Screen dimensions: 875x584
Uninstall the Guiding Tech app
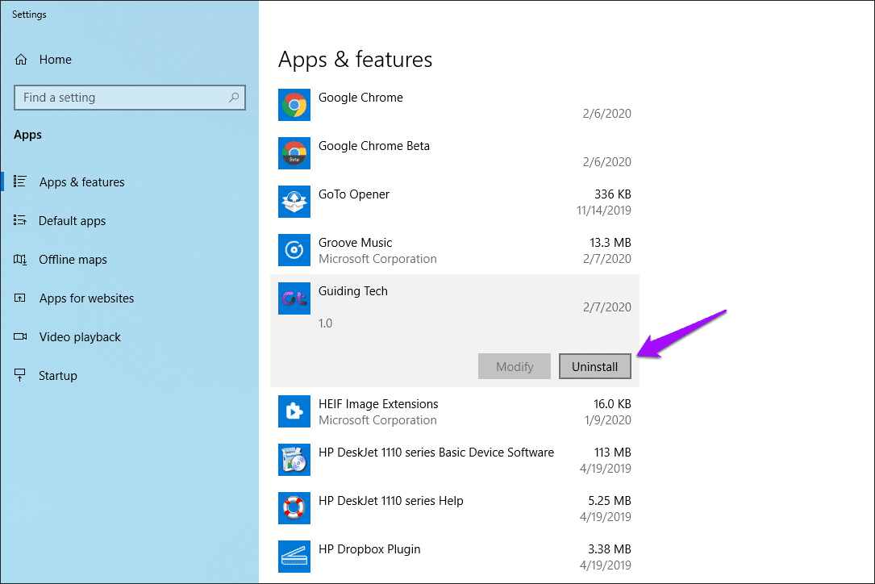(x=595, y=366)
